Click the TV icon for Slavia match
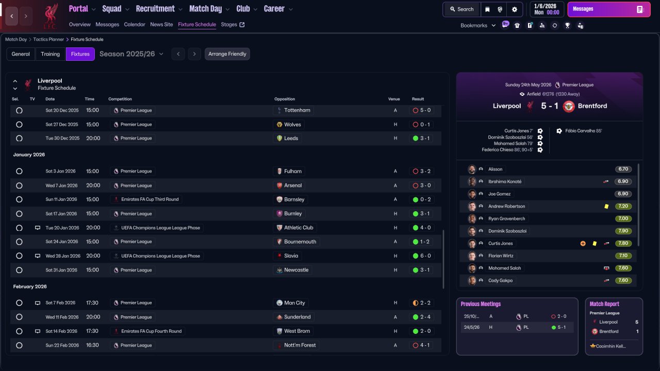This screenshot has width=660, height=371. click(x=38, y=256)
